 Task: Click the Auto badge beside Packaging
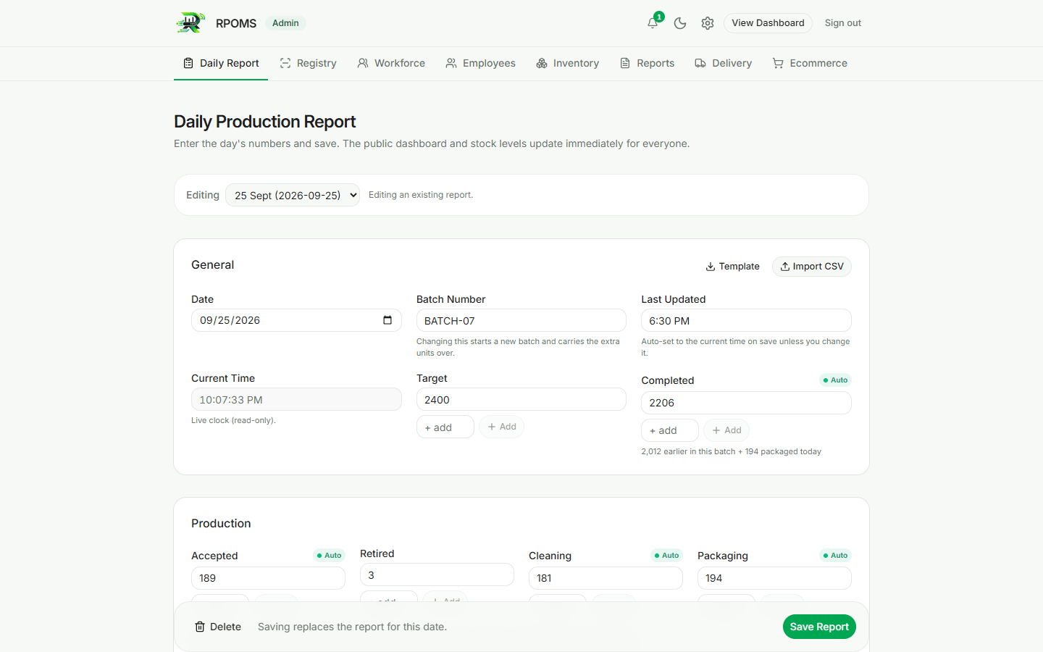(835, 556)
